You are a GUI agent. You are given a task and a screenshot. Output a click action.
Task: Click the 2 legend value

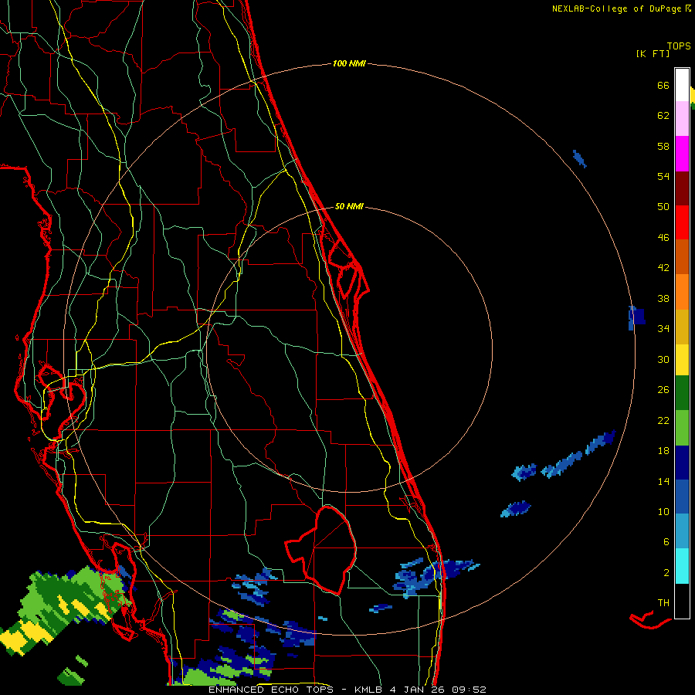(x=666, y=572)
